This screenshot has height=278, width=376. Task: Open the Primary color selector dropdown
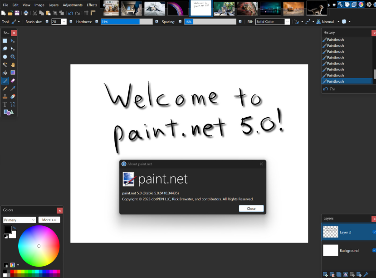click(x=20, y=220)
